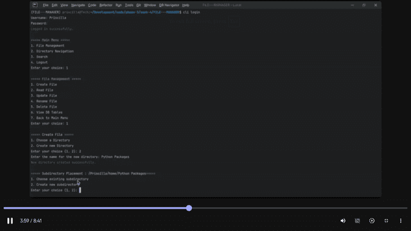Screen dimensions: 411x231
Task: Open the Tools menu
Action: pos(129,5)
